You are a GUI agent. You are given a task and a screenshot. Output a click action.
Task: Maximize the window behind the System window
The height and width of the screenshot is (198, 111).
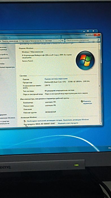pyautogui.click(x=88, y=31)
